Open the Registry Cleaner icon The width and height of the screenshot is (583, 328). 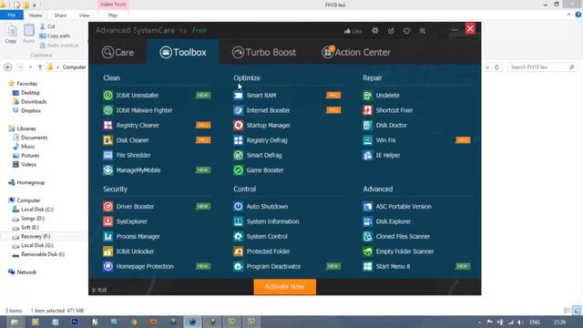pyautogui.click(x=107, y=126)
